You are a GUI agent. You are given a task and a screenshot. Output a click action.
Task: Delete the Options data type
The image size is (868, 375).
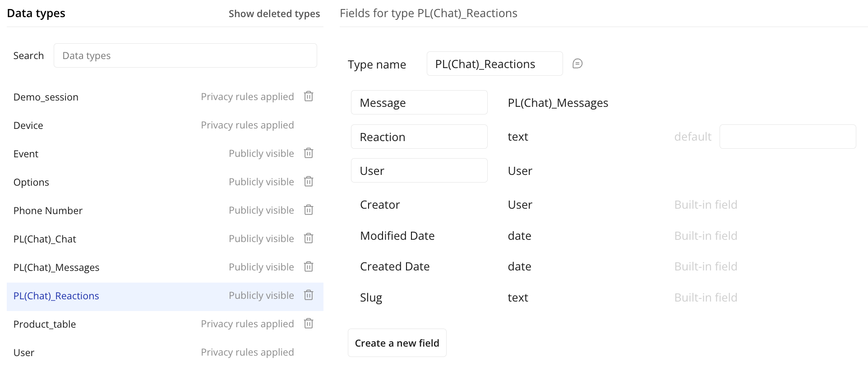click(x=309, y=182)
